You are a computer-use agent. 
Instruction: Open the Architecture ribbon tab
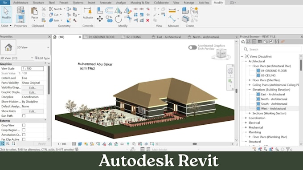point(20,3)
